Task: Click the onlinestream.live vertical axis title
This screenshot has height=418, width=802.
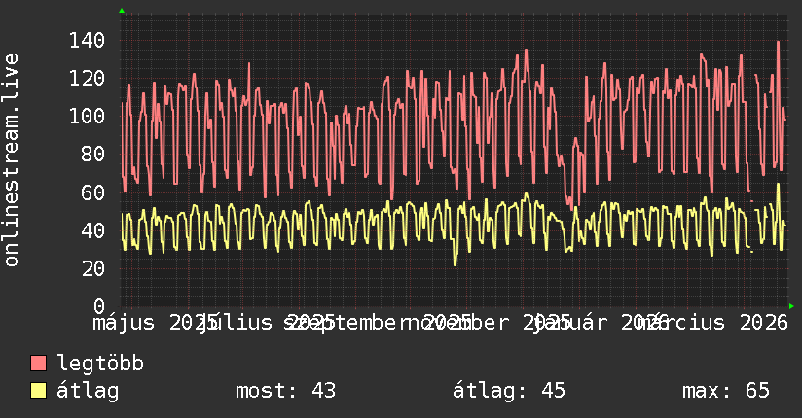Action: pyautogui.click(x=11, y=160)
